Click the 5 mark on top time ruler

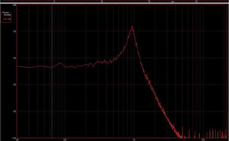[x=54, y=1]
